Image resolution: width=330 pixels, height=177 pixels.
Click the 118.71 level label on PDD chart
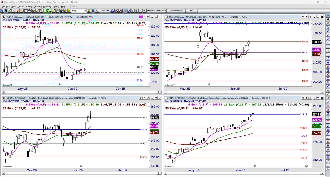(x=140, y=38)
